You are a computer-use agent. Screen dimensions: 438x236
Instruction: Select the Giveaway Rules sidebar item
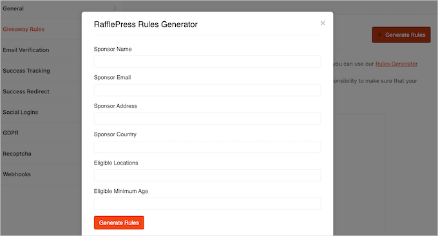point(24,30)
